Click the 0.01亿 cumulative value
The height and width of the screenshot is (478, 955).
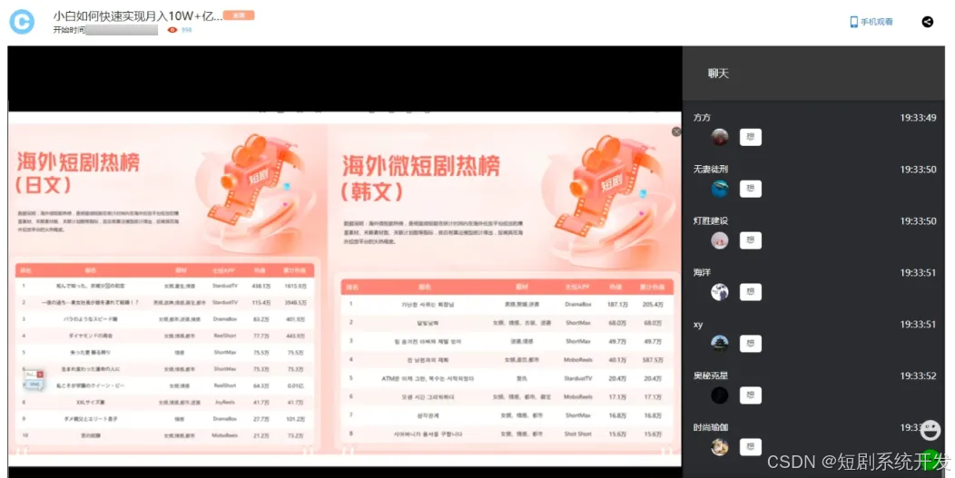295,385
